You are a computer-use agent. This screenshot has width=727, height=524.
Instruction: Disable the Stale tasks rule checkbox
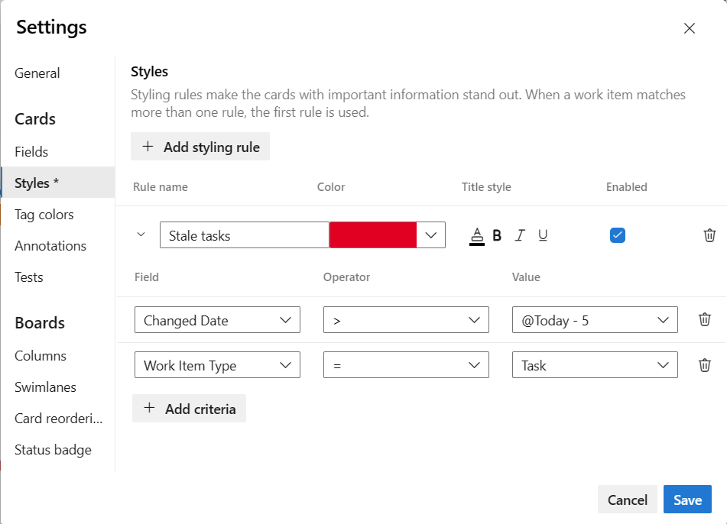[617, 235]
